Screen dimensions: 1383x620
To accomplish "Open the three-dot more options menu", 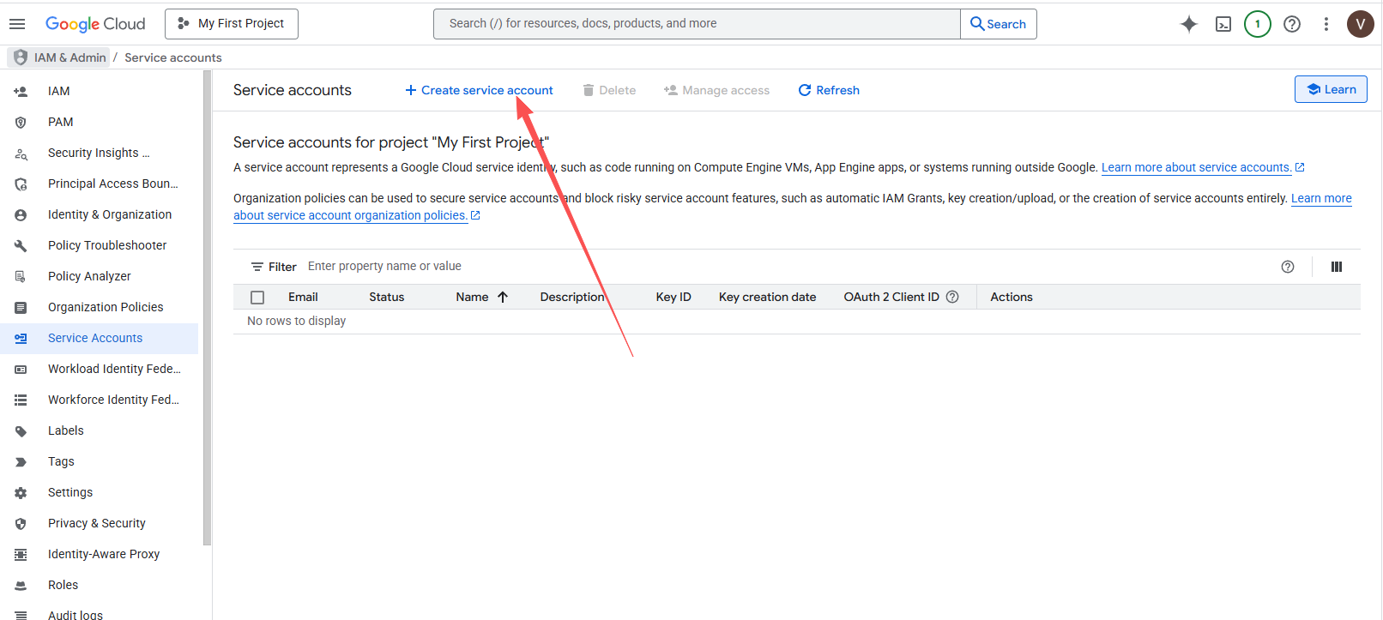I will coord(1326,24).
